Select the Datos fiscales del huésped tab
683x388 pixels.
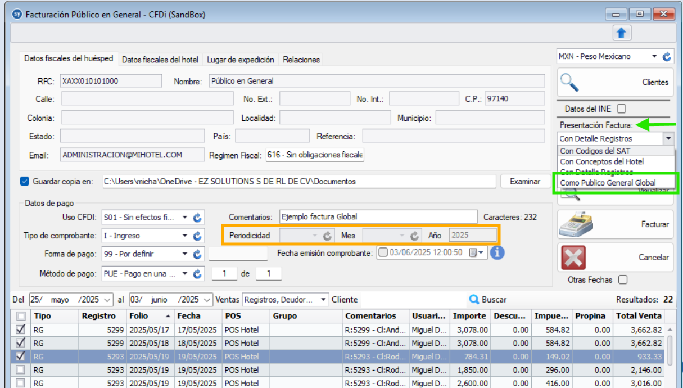point(69,58)
